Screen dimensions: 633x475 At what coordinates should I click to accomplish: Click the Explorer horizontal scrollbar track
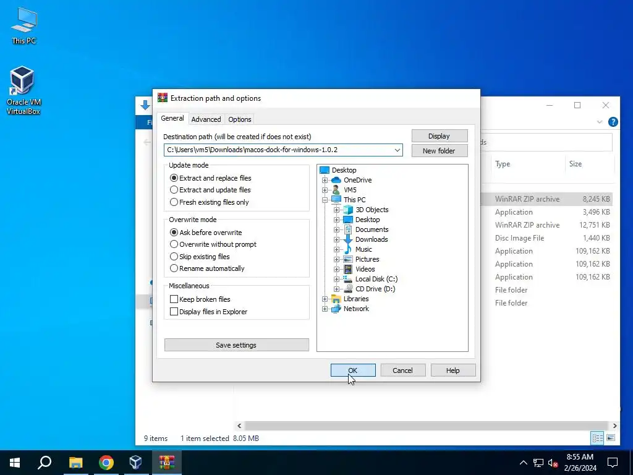point(427,426)
